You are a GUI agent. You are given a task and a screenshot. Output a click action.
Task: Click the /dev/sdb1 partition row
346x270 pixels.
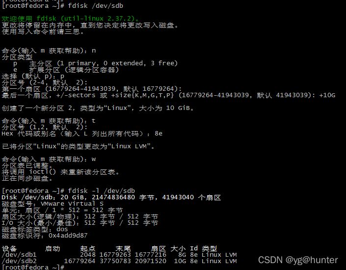[x=119, y=255]
